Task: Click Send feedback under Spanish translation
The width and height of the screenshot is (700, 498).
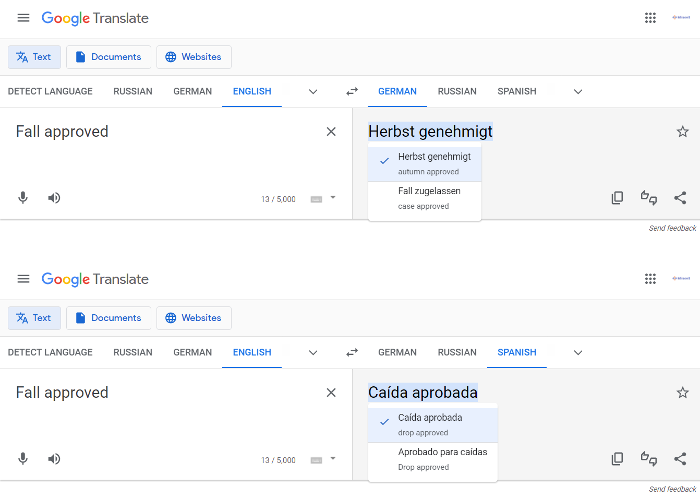Action: point(672,489)
